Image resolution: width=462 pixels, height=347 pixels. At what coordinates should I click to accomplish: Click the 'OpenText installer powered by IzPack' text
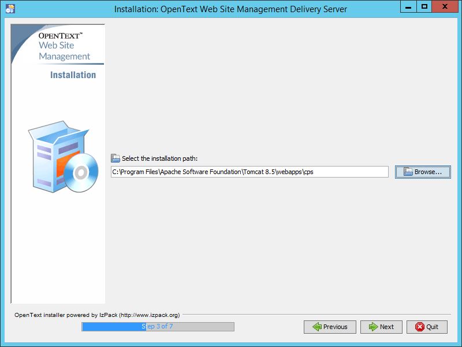click(97, 315)
